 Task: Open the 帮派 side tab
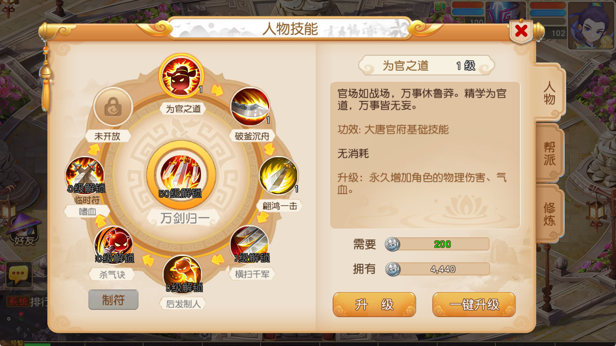[549, 153]
